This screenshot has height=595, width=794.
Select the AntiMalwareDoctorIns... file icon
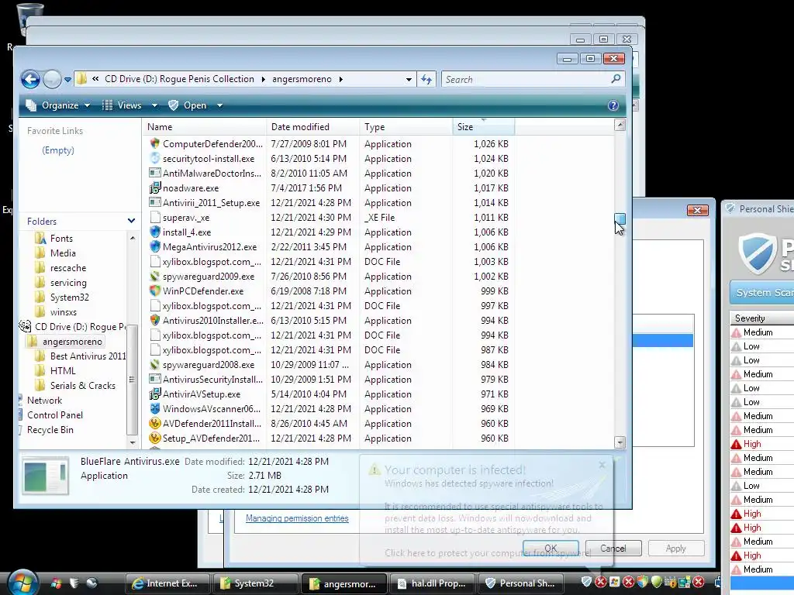(155, 173)
